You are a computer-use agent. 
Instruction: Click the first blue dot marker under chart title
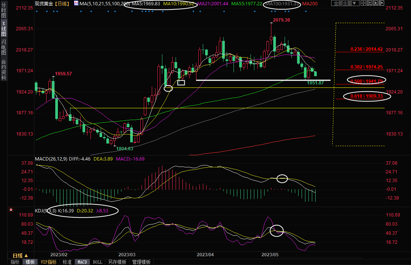(x=37, y=11)
